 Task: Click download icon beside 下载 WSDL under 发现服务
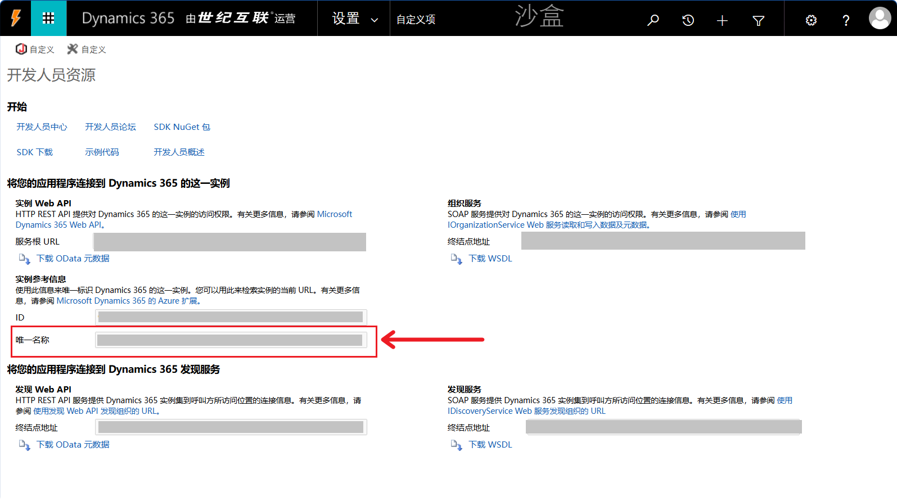tap(456, 445)
